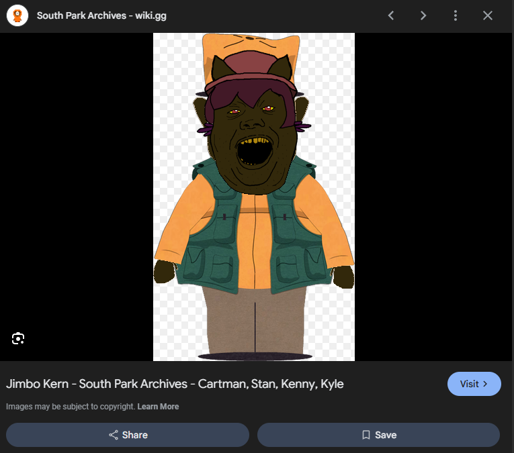The width and height of the screenshot is (514, 453).
Task: Open the three-dot more options menu
Action: 456,15
